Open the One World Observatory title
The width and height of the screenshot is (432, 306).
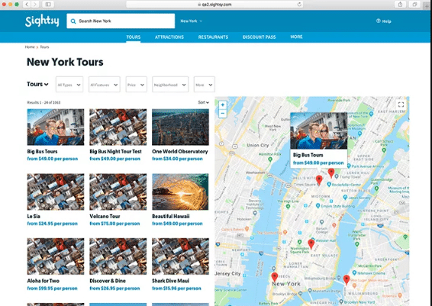(x=180, y=152)
